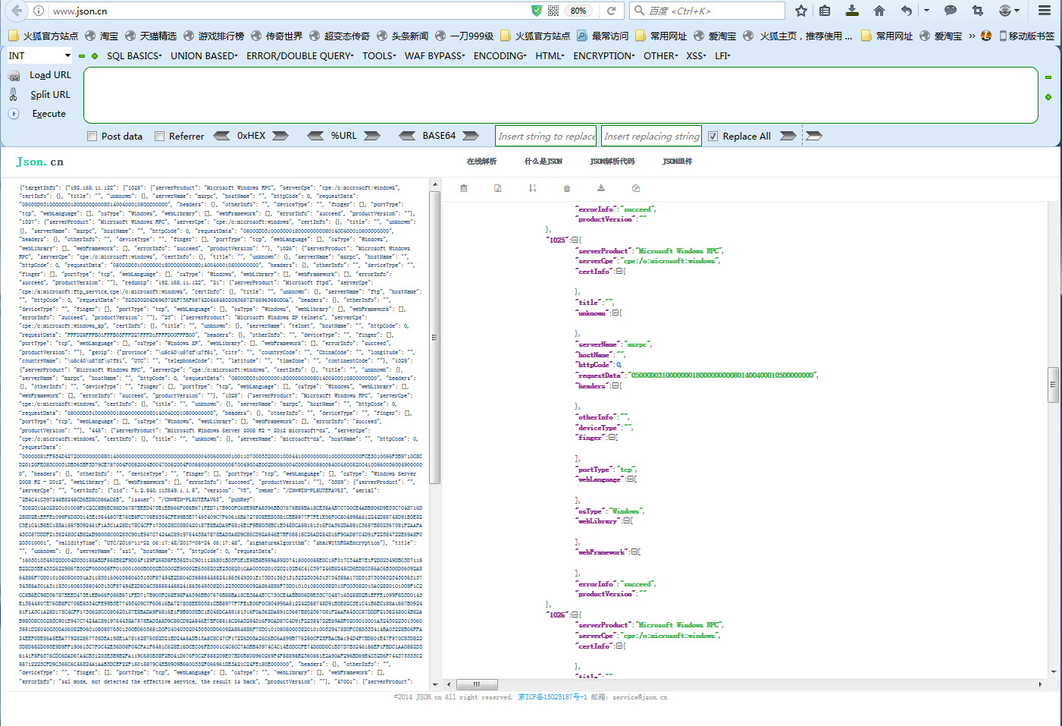Open the hamburger browser menu

[x=1045, y=11]
